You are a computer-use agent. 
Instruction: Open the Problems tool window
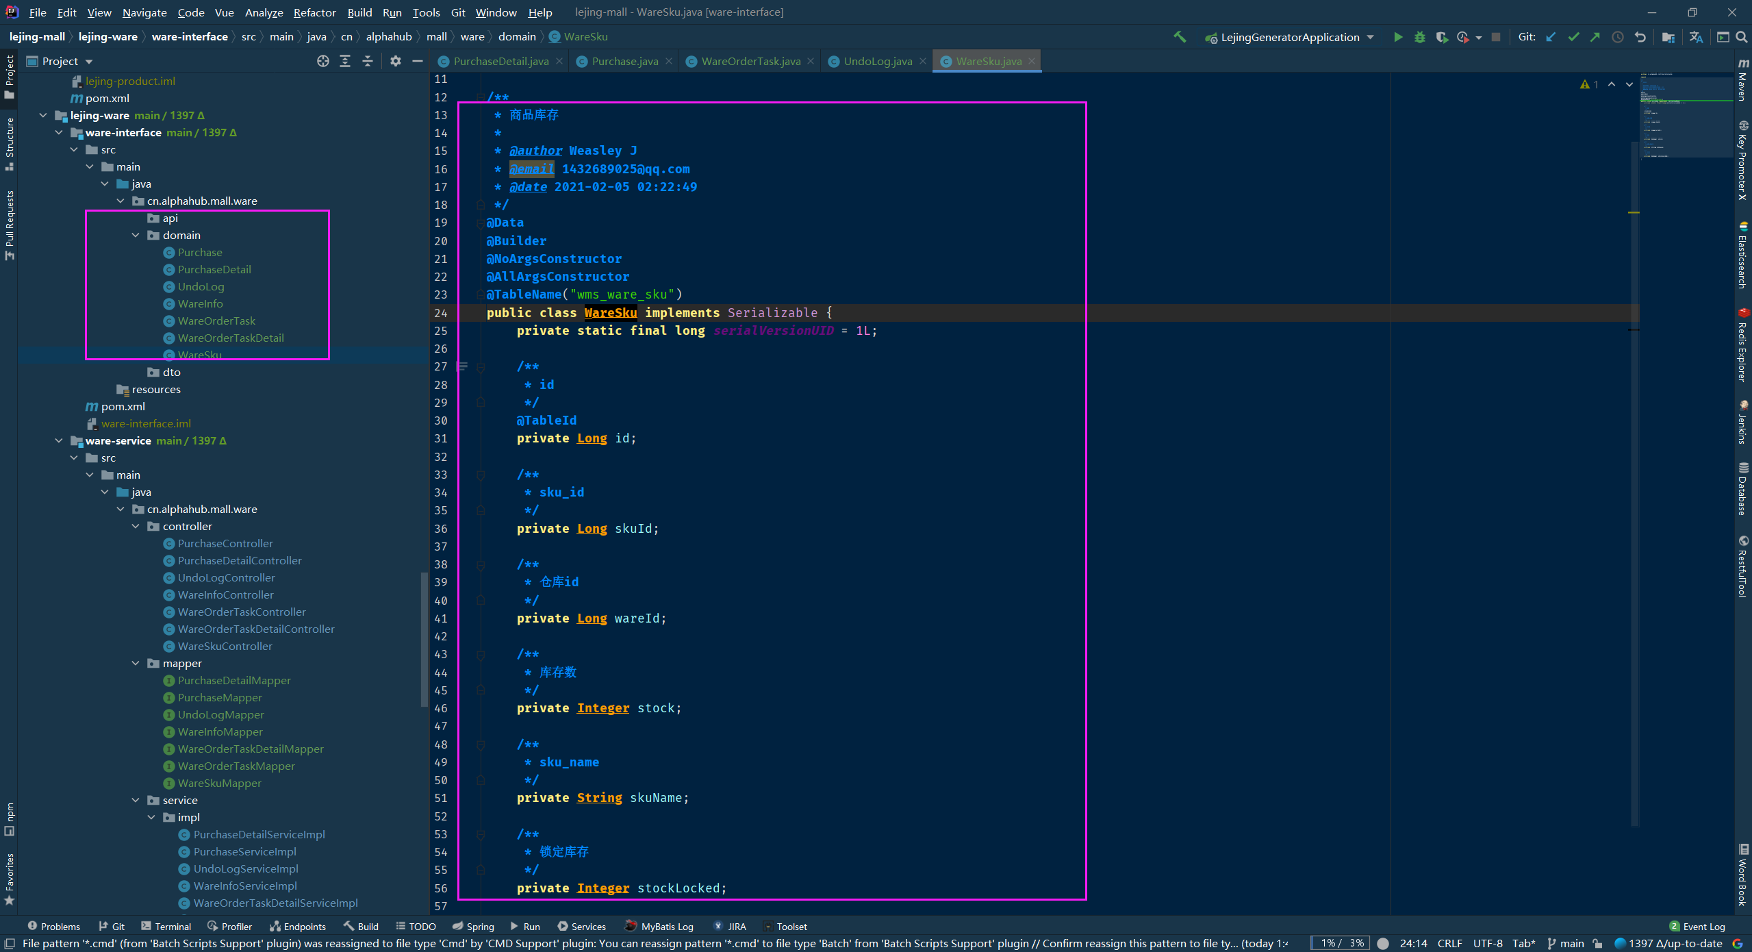coord(53,926)
